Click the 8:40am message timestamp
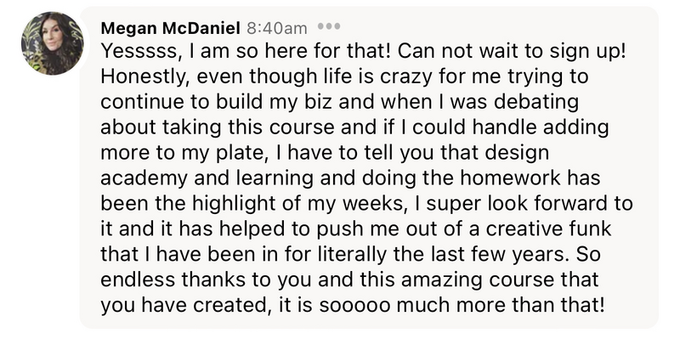Image resolution: width=680 pixels, height=350 pixels. pyautogui.click(x=277, y=29)
